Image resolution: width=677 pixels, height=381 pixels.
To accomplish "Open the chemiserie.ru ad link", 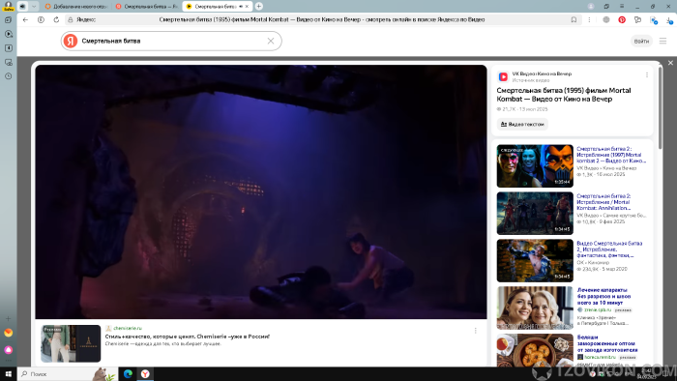I will click(128, 329).
